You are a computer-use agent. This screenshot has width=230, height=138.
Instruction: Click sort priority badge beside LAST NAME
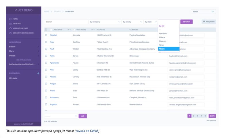tap(51, 30)
